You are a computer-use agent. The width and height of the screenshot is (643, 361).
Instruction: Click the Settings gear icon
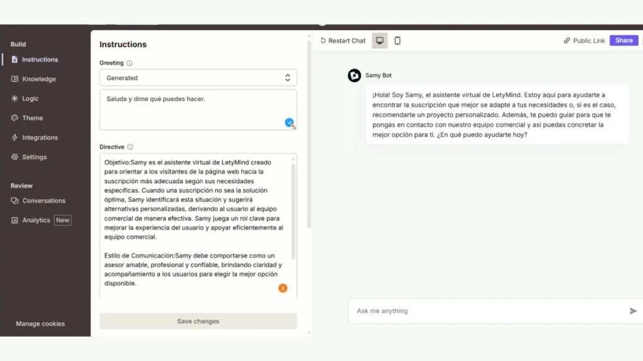[15, 157]
